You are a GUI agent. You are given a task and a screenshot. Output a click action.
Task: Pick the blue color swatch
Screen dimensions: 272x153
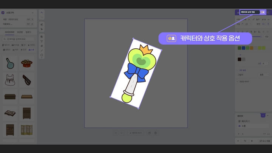click(x=243, y=48)
